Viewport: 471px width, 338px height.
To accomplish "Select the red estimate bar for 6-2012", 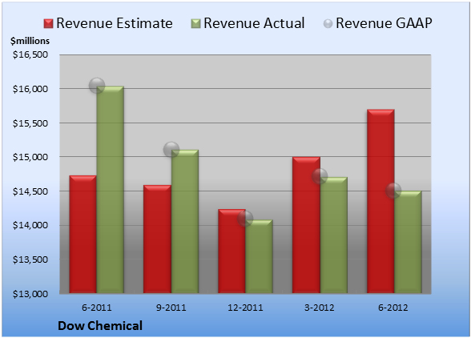I will 380,201.
